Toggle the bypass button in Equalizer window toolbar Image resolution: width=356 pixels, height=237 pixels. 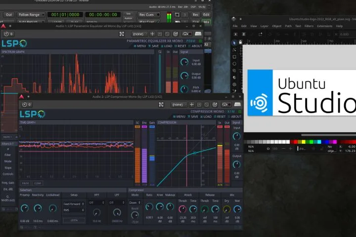(187, 34)
